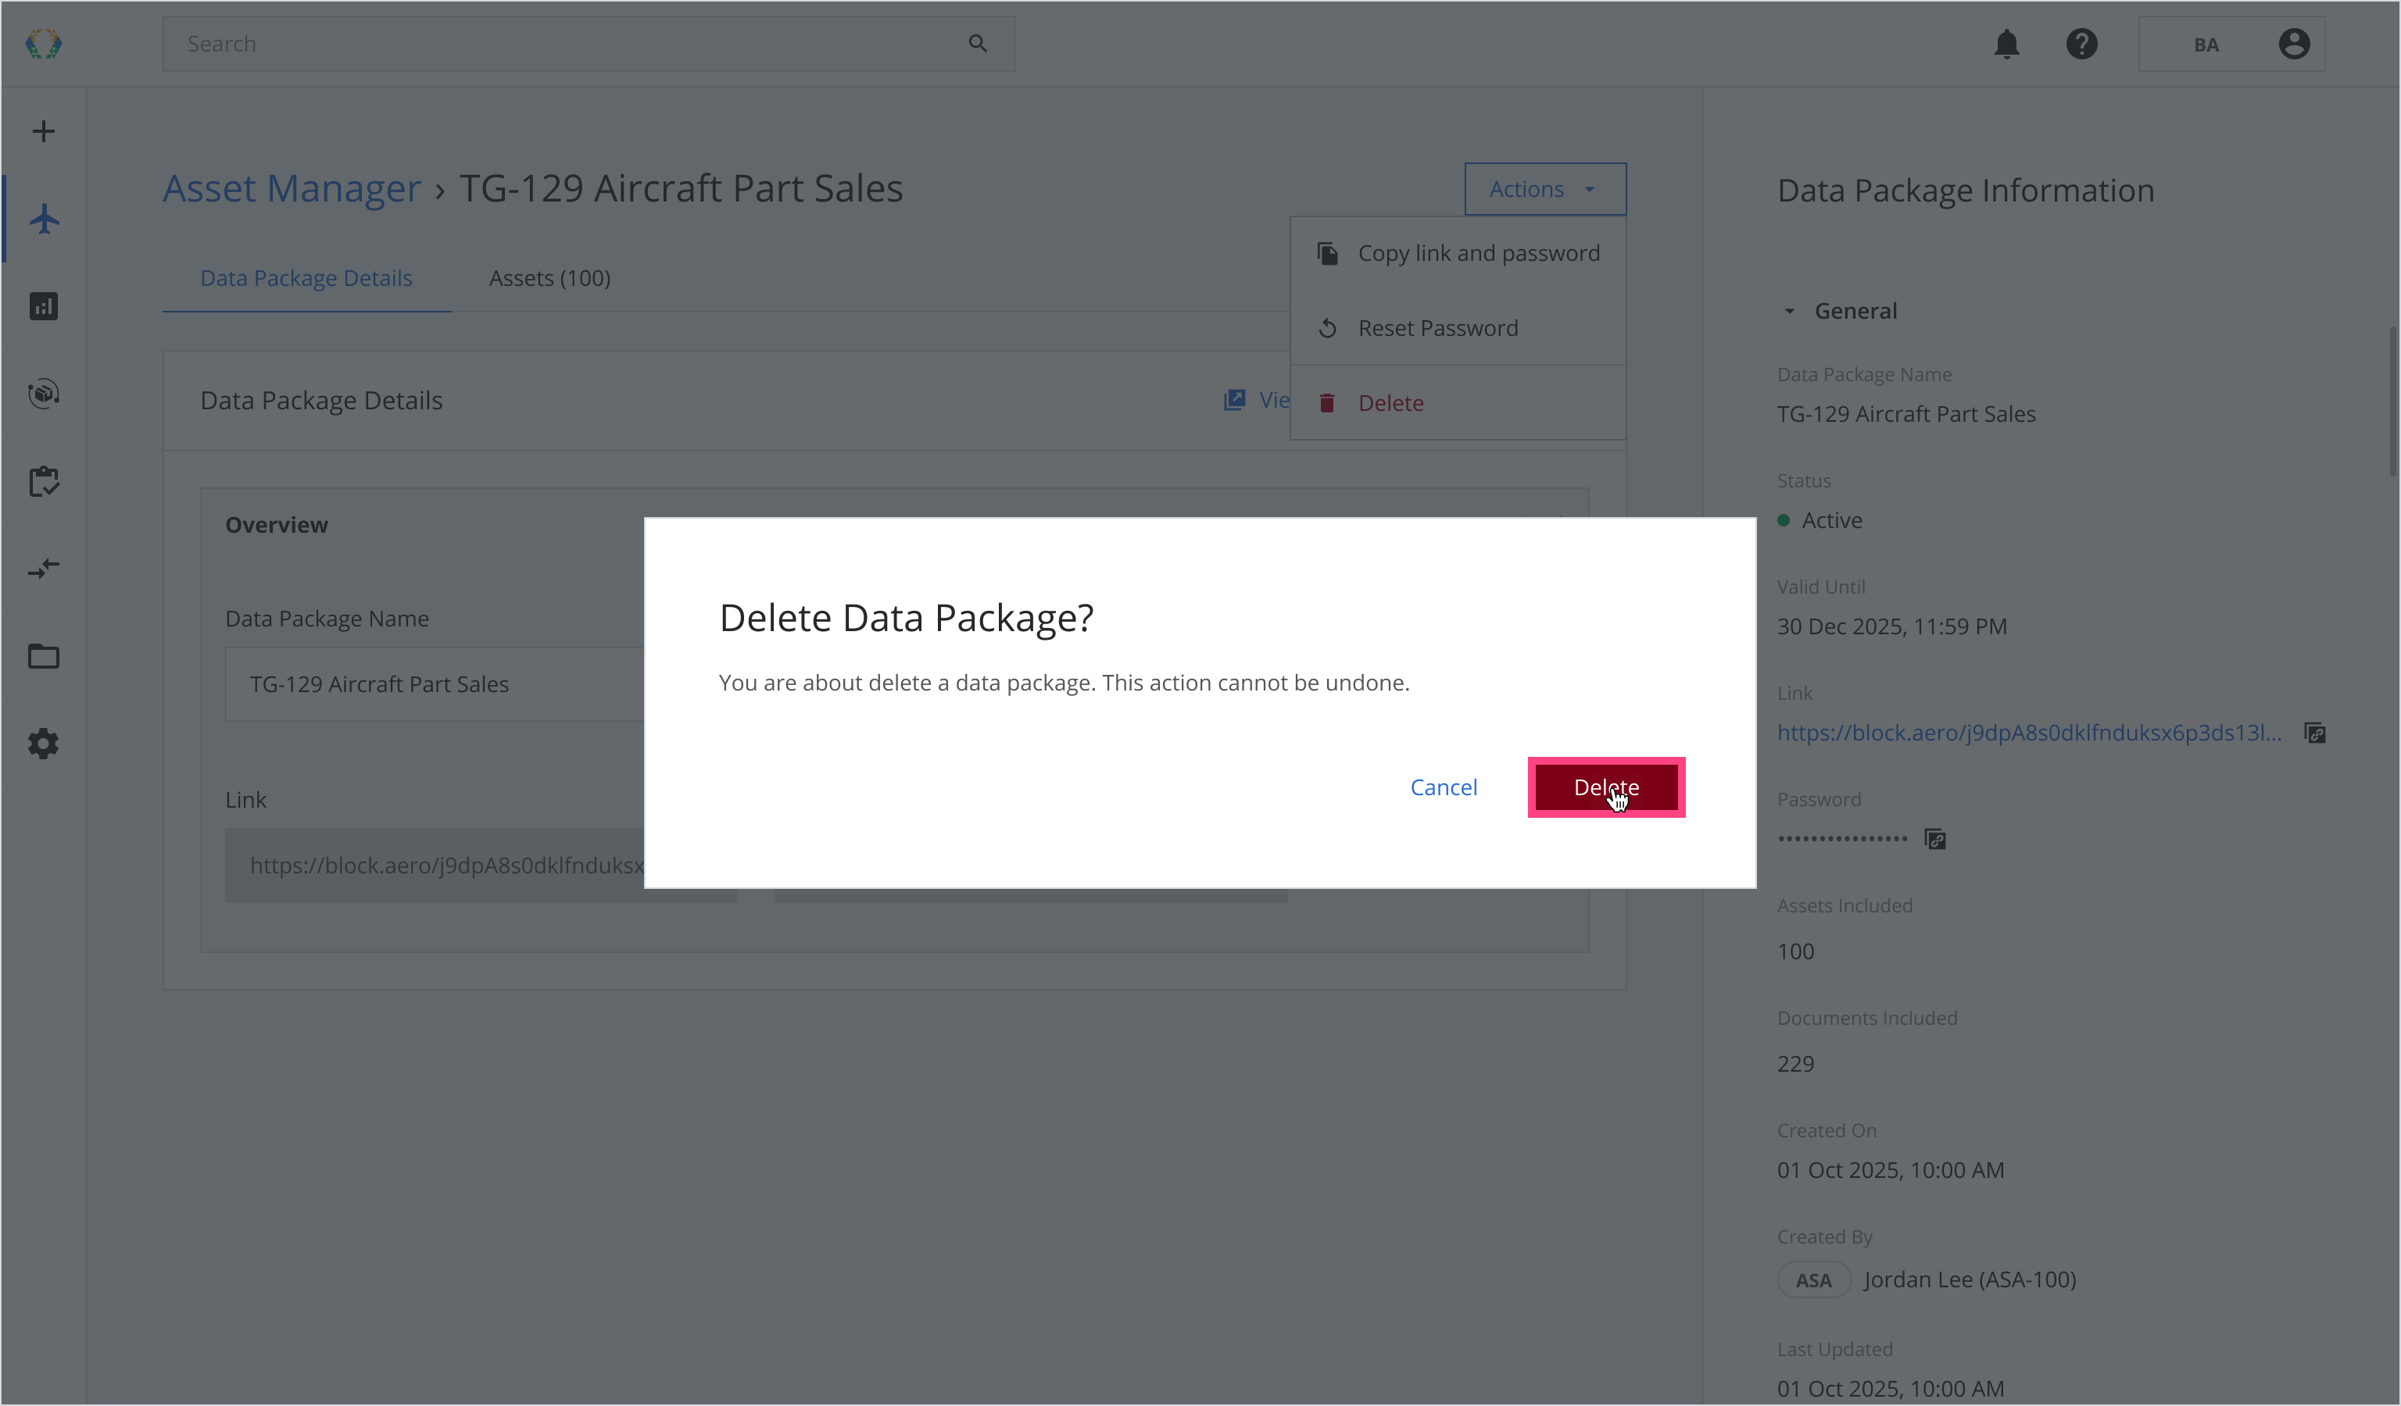Open the help question mark icon
Viewport: 2401px width, 1406px height.
(x=2082, y=44)
